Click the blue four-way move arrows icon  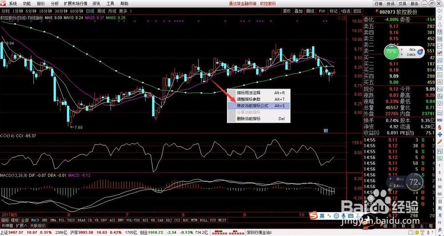pos(440,134)
